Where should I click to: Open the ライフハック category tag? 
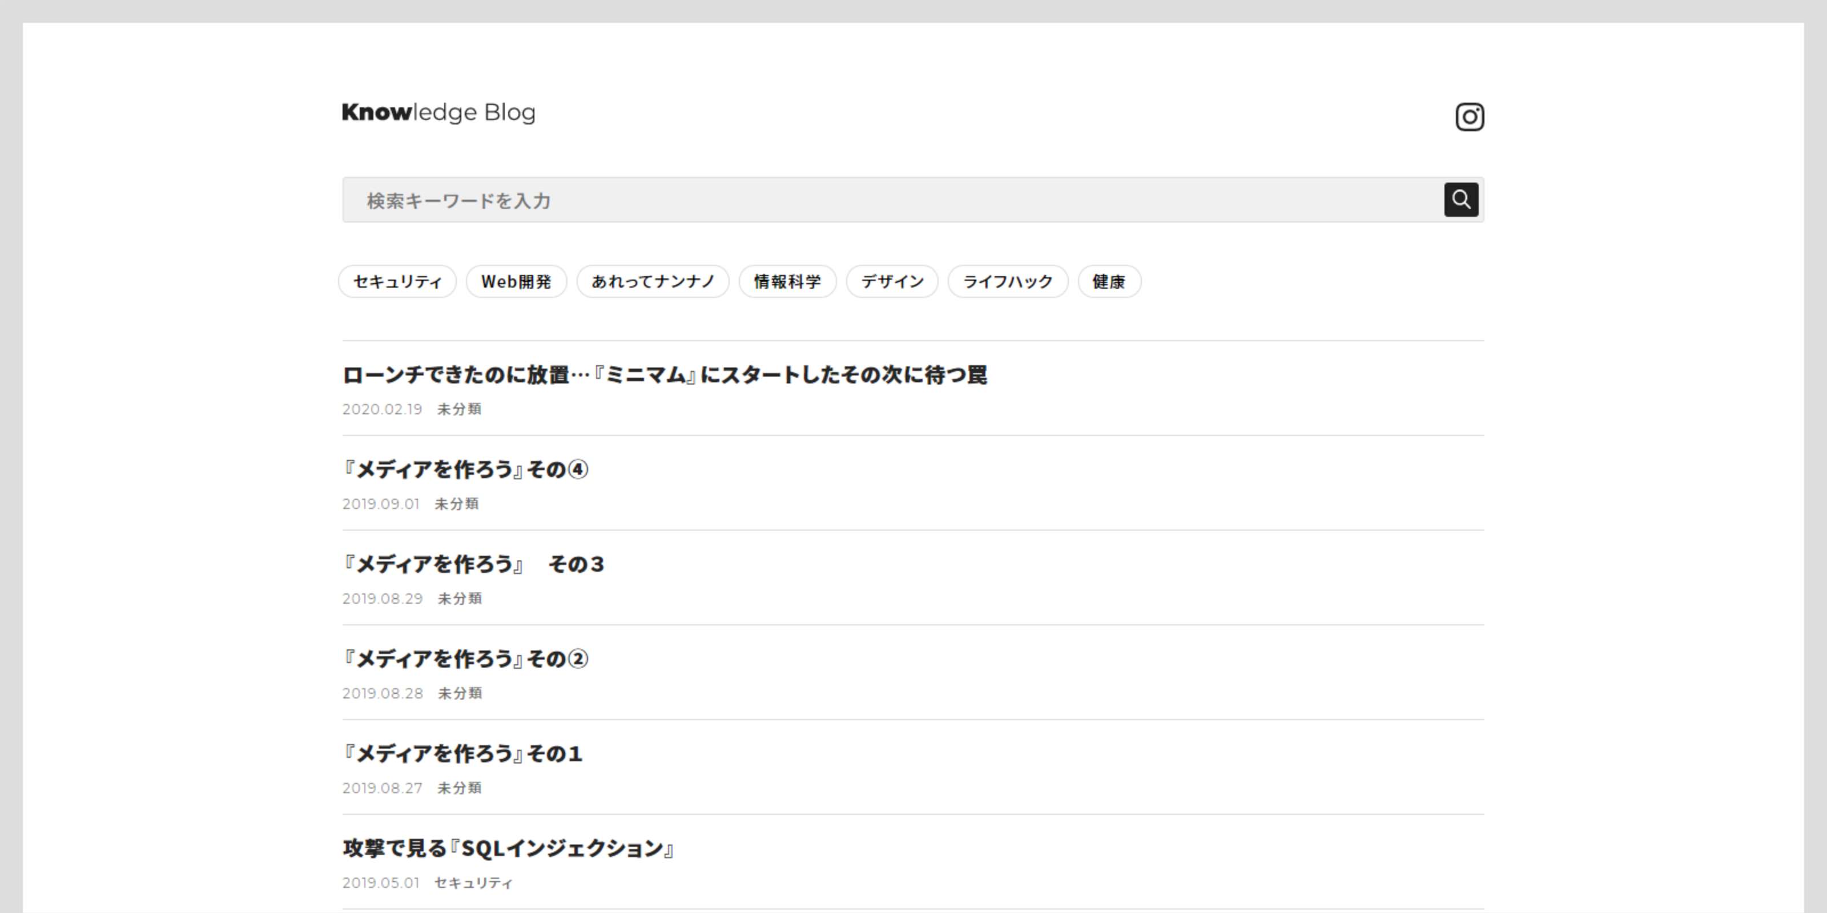(1007, 281)
